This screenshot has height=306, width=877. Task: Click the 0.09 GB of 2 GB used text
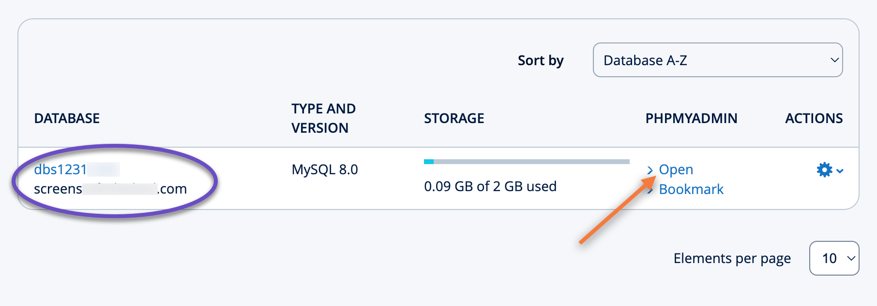pos(490,186)
